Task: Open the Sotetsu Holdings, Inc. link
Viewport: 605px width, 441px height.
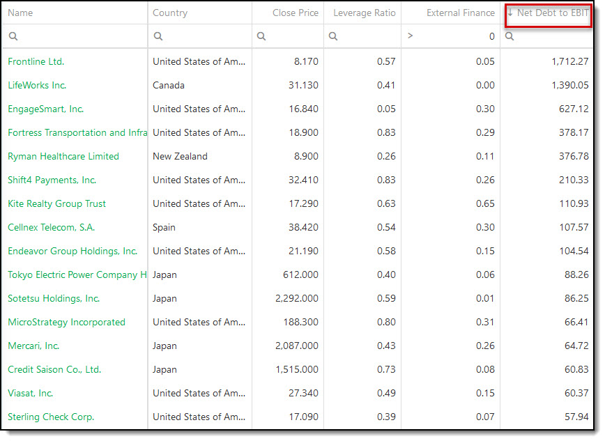Action: point(54,299)
